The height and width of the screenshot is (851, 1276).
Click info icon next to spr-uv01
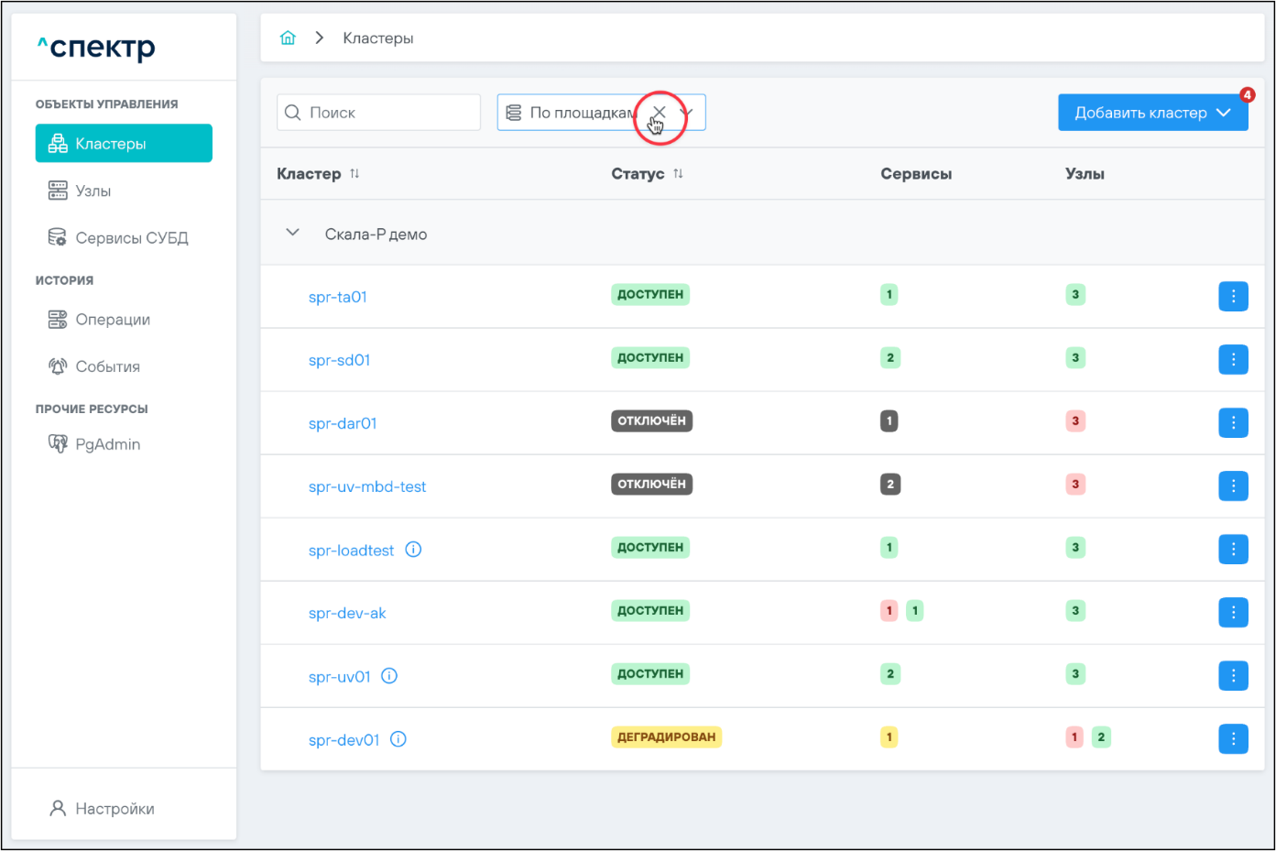[x=389, y=676]
